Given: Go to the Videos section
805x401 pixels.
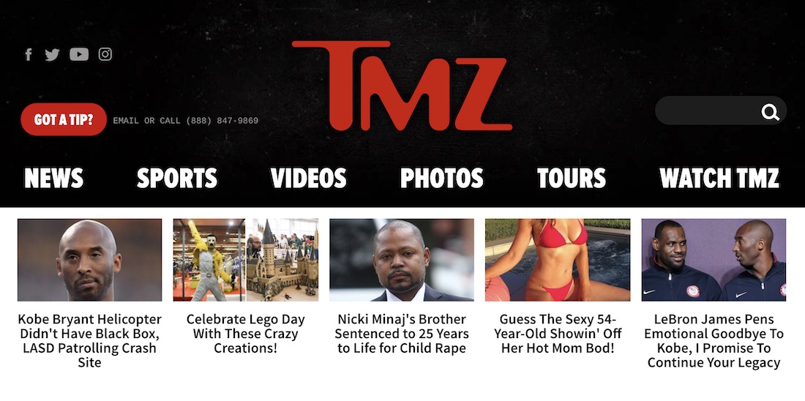Looking at the screenshot, I should 309,178.
